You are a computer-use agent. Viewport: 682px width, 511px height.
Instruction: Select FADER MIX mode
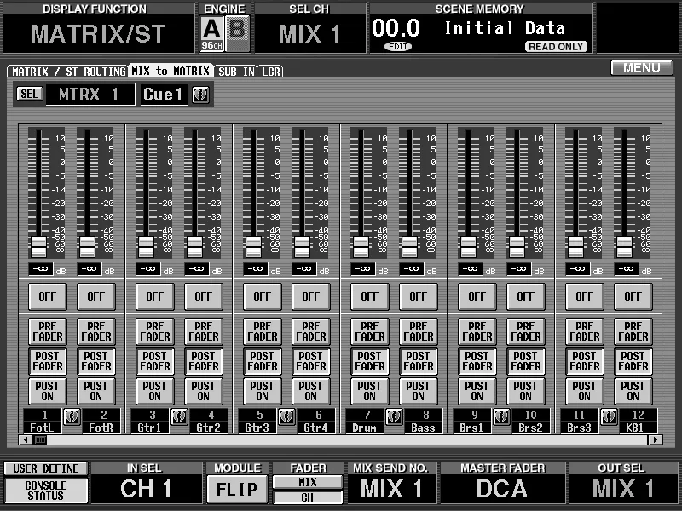[x=308, y=482]
